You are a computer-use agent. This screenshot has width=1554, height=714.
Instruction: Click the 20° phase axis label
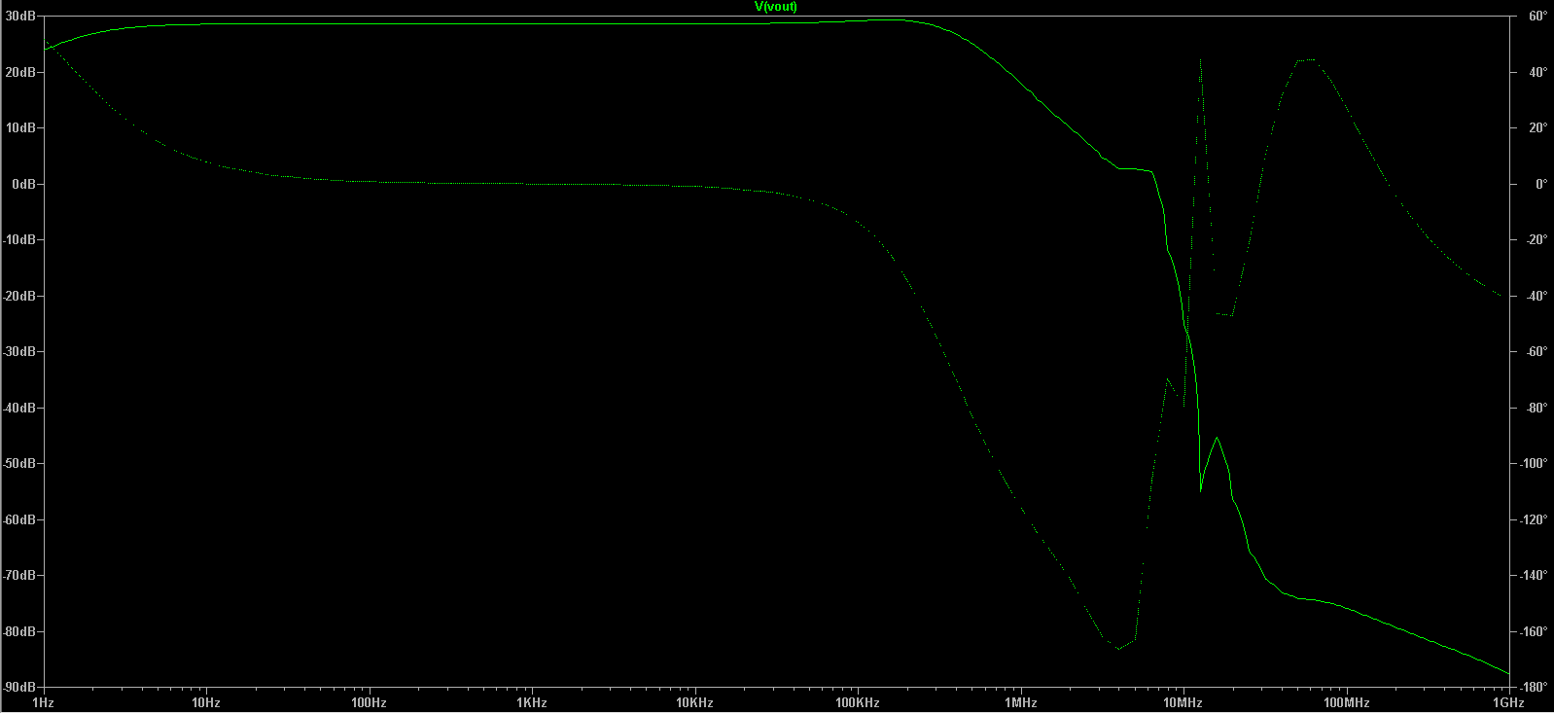coord(1537,128)
